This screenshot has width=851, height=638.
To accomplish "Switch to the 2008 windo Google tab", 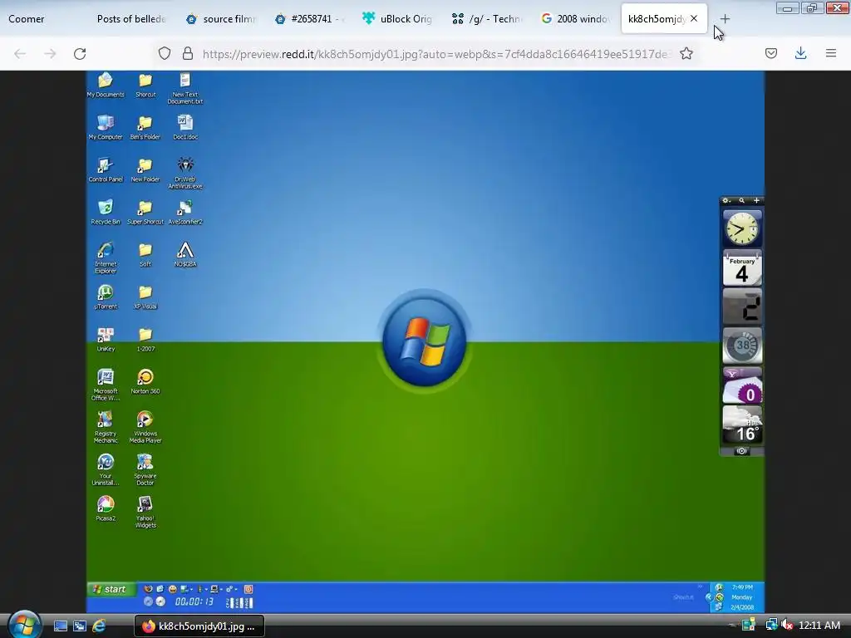I will click(576, 19).
